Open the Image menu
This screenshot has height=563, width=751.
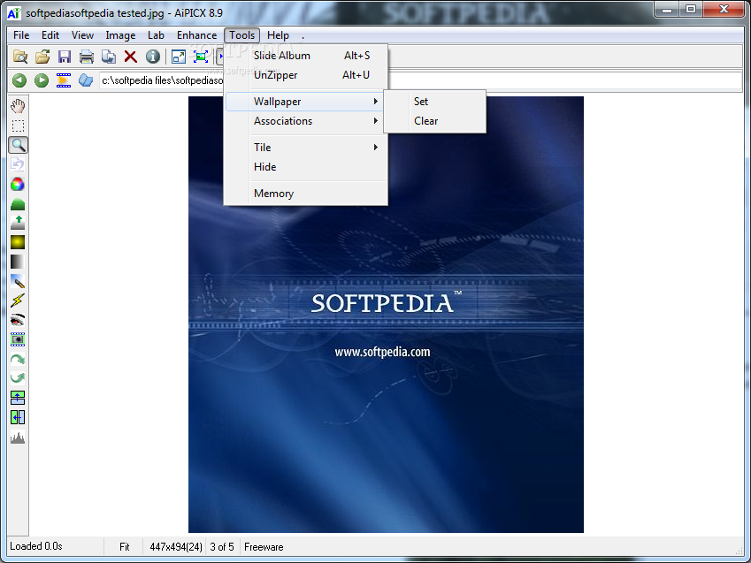click(x=120, y=35)
